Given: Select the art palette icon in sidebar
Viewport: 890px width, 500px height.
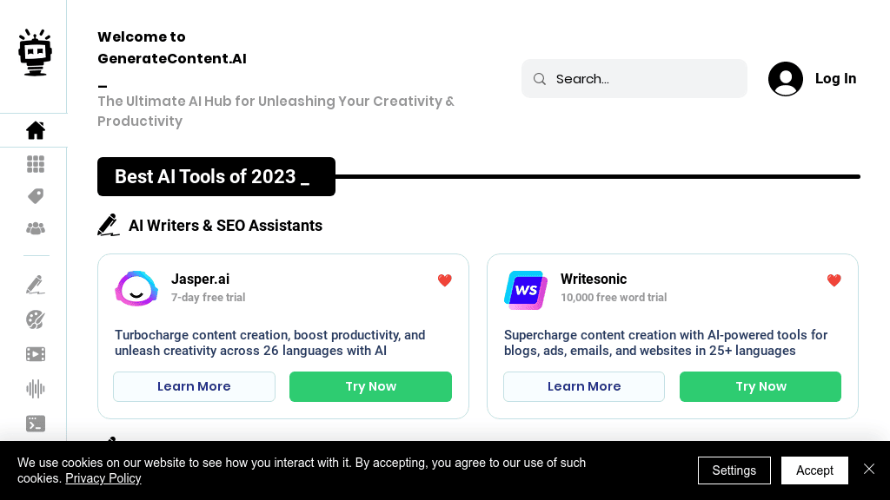Looking at the screenshot, I should [x=36, y=319].
